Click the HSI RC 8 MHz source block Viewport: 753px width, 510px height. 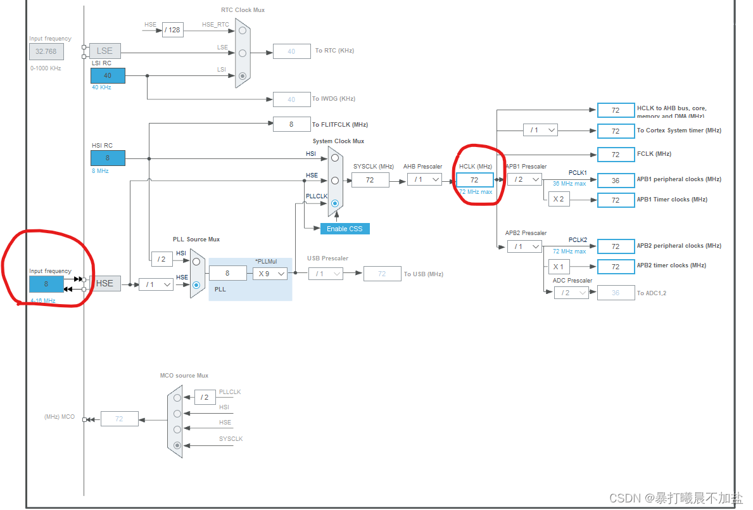pyautogui.click(x=107, y=157)
